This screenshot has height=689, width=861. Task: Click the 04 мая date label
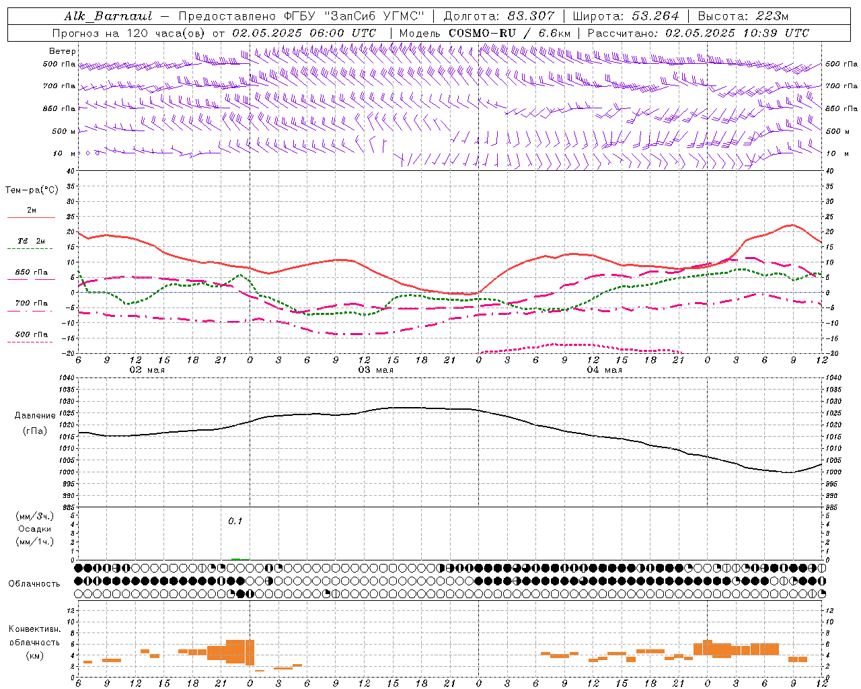[x=604, y=370]
